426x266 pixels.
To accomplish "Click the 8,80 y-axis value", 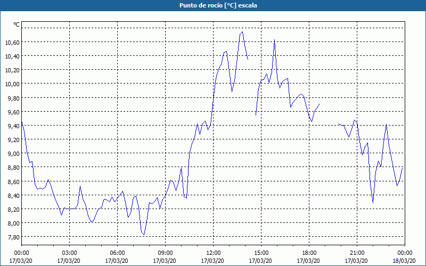I will 14,168.
